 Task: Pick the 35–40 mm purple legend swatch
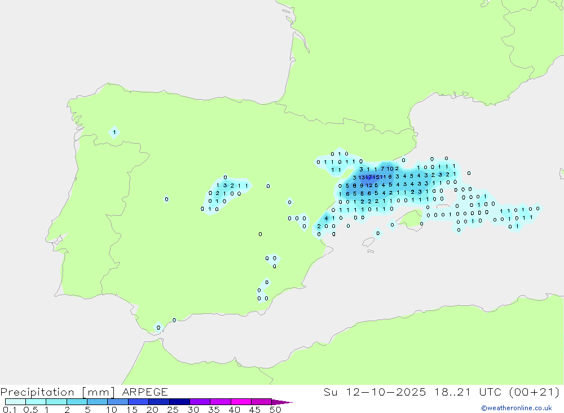click(220, 402)
